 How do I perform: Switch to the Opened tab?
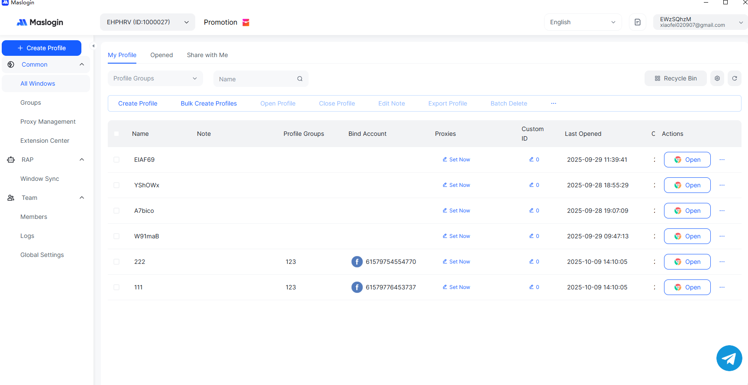pyautogui.click(x=161, y=55)
